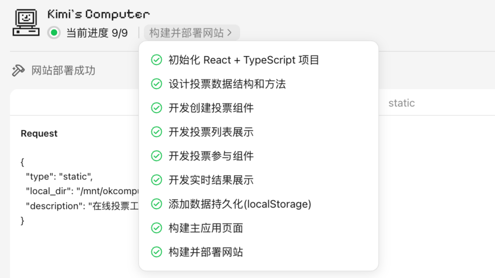Viewport: 495px width, 278px height.
Task: Collapse the 构建并部署网站 step dropdown
Action: coord(191,33)
